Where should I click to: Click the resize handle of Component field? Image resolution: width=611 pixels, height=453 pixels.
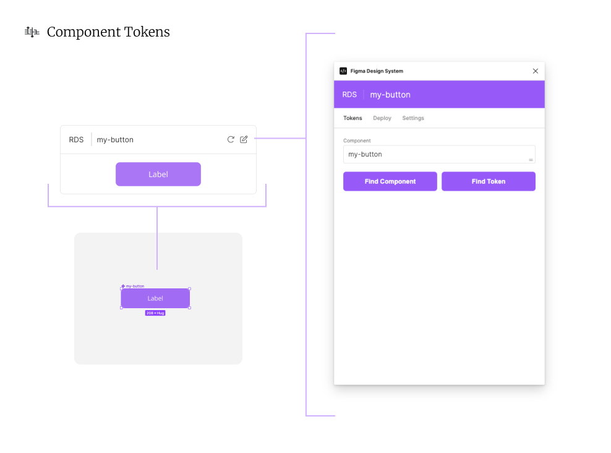531,160
